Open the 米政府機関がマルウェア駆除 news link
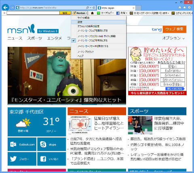This screenshot has width=194, height=173. 97,151
